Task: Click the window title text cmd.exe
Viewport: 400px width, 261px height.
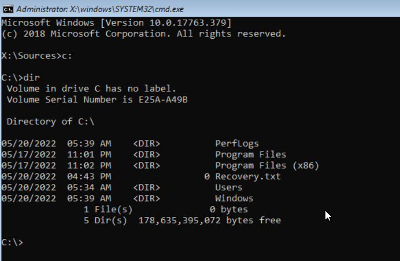Action: click(x=100, y=9)
